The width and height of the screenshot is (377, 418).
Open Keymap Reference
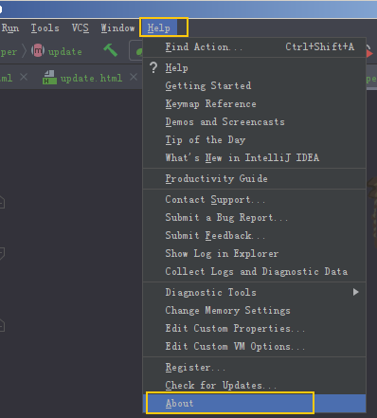tap(255, 104)
